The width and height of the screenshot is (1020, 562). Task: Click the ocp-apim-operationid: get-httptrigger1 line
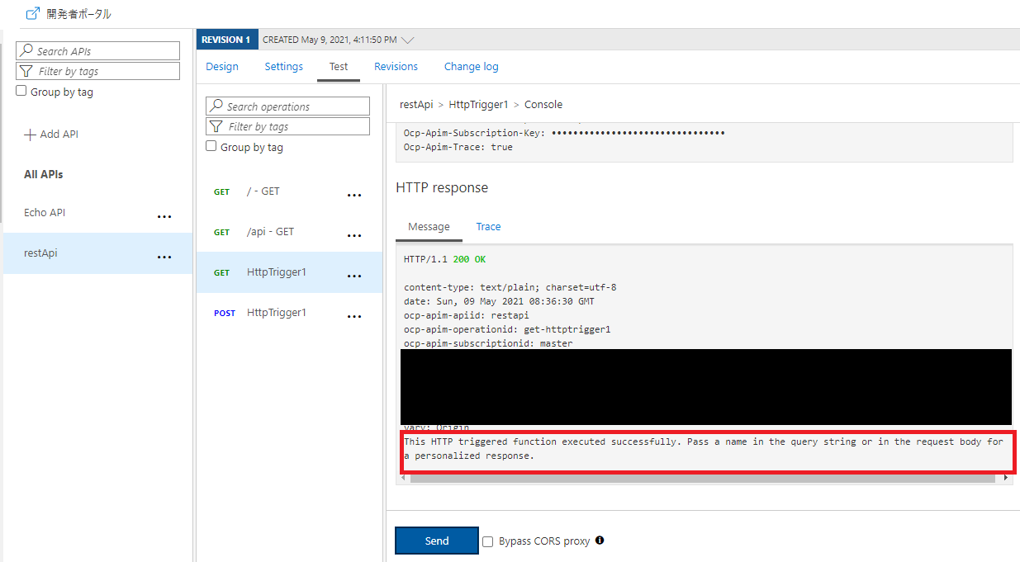click(x=507, y=329)
